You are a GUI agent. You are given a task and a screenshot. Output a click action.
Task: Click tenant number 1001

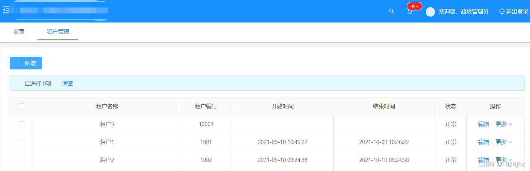tap(206, 142)
